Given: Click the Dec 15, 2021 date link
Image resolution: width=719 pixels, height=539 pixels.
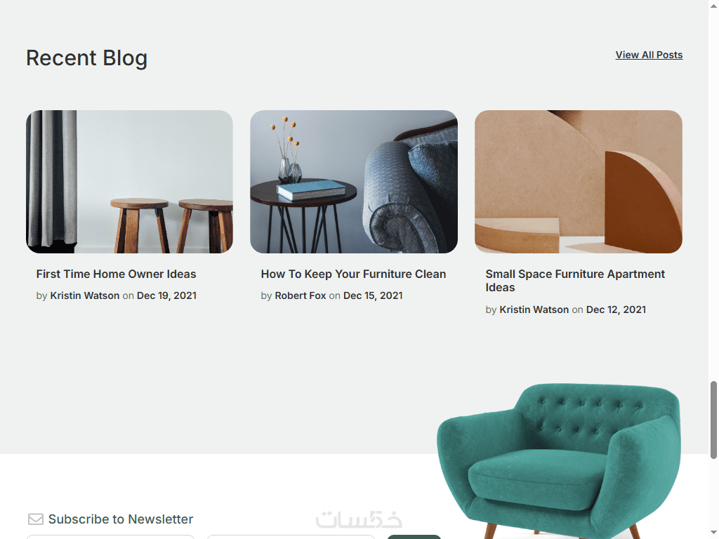Looking at the screenshot, I should pyautogui.click(x=373, y=295).
